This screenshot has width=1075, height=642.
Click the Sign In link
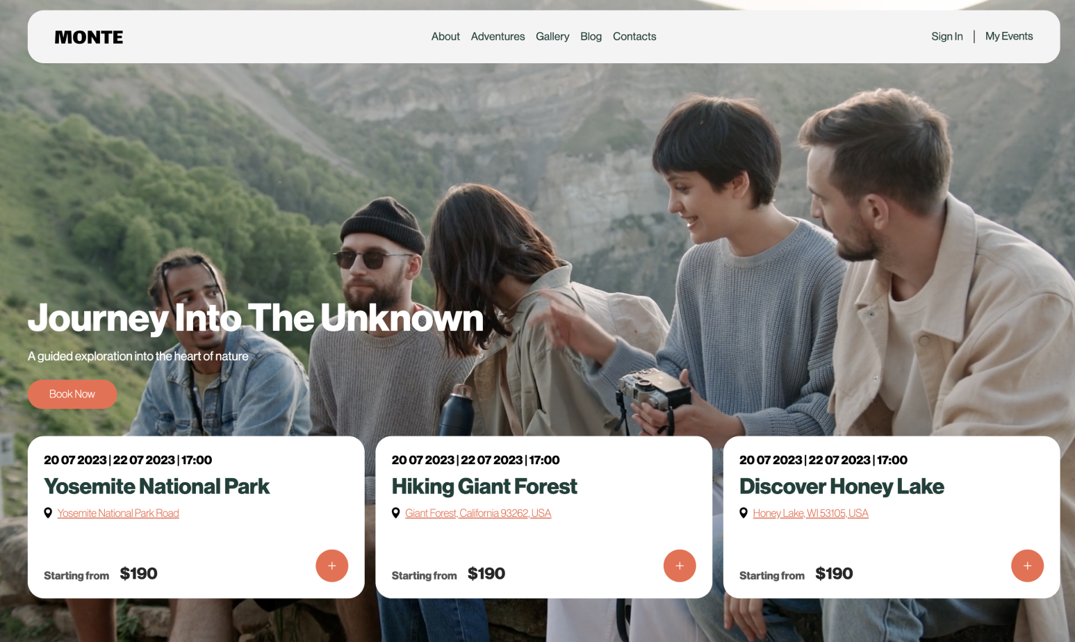pos(947,36)
